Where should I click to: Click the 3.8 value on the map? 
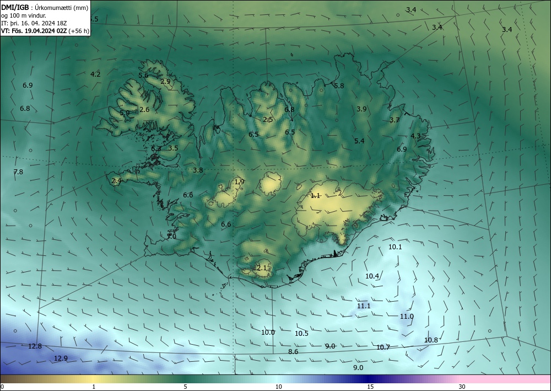[198, 170]
